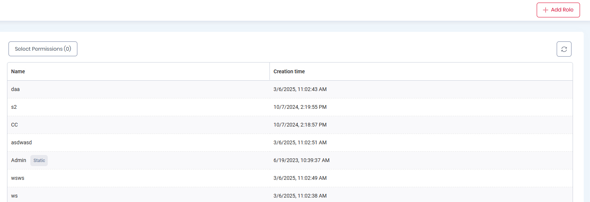590x202 pixels.
Task: Select the s2 role row
Action: (x=290, y=107)
